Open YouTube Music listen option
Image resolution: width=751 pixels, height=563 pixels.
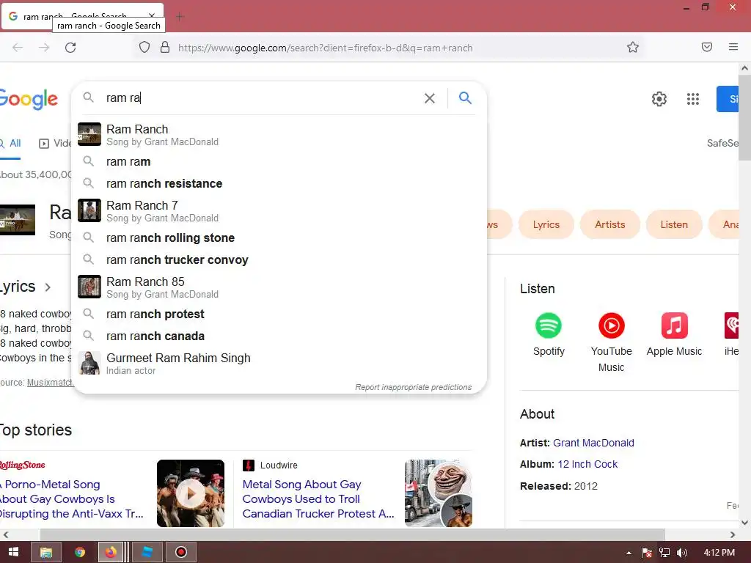click(x=611, y=342)
